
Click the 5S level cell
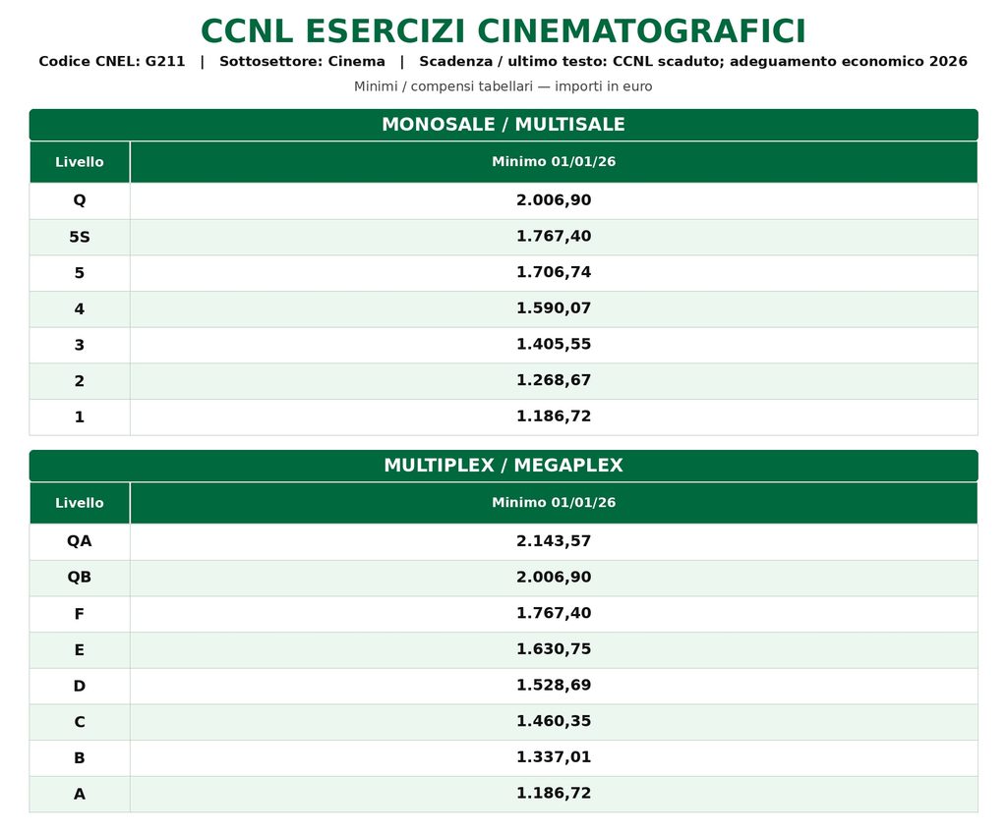coord(80,237)
